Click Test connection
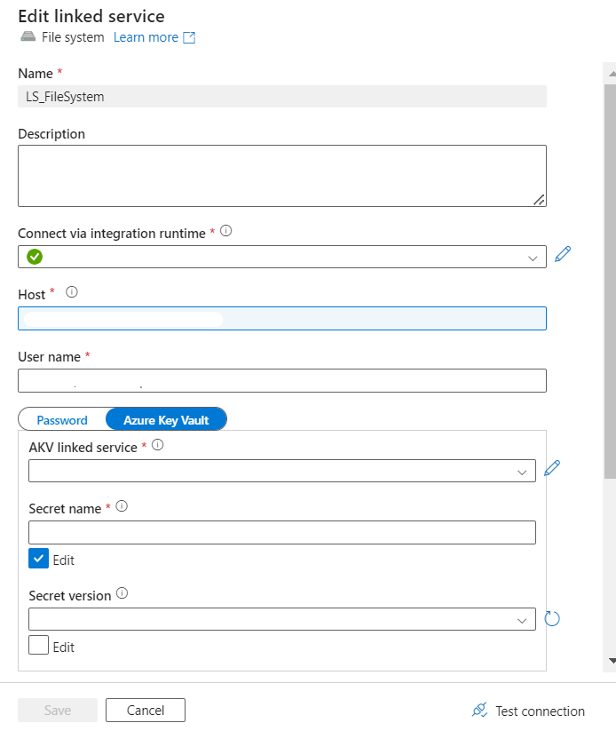 click(x=529, y=711)
